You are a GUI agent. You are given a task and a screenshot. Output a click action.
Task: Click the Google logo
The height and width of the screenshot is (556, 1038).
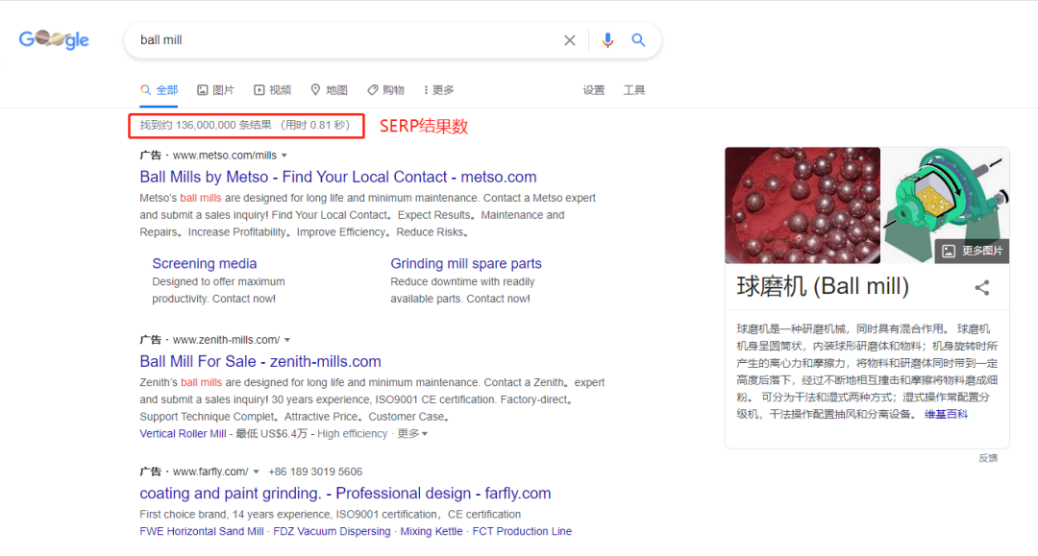54,39
